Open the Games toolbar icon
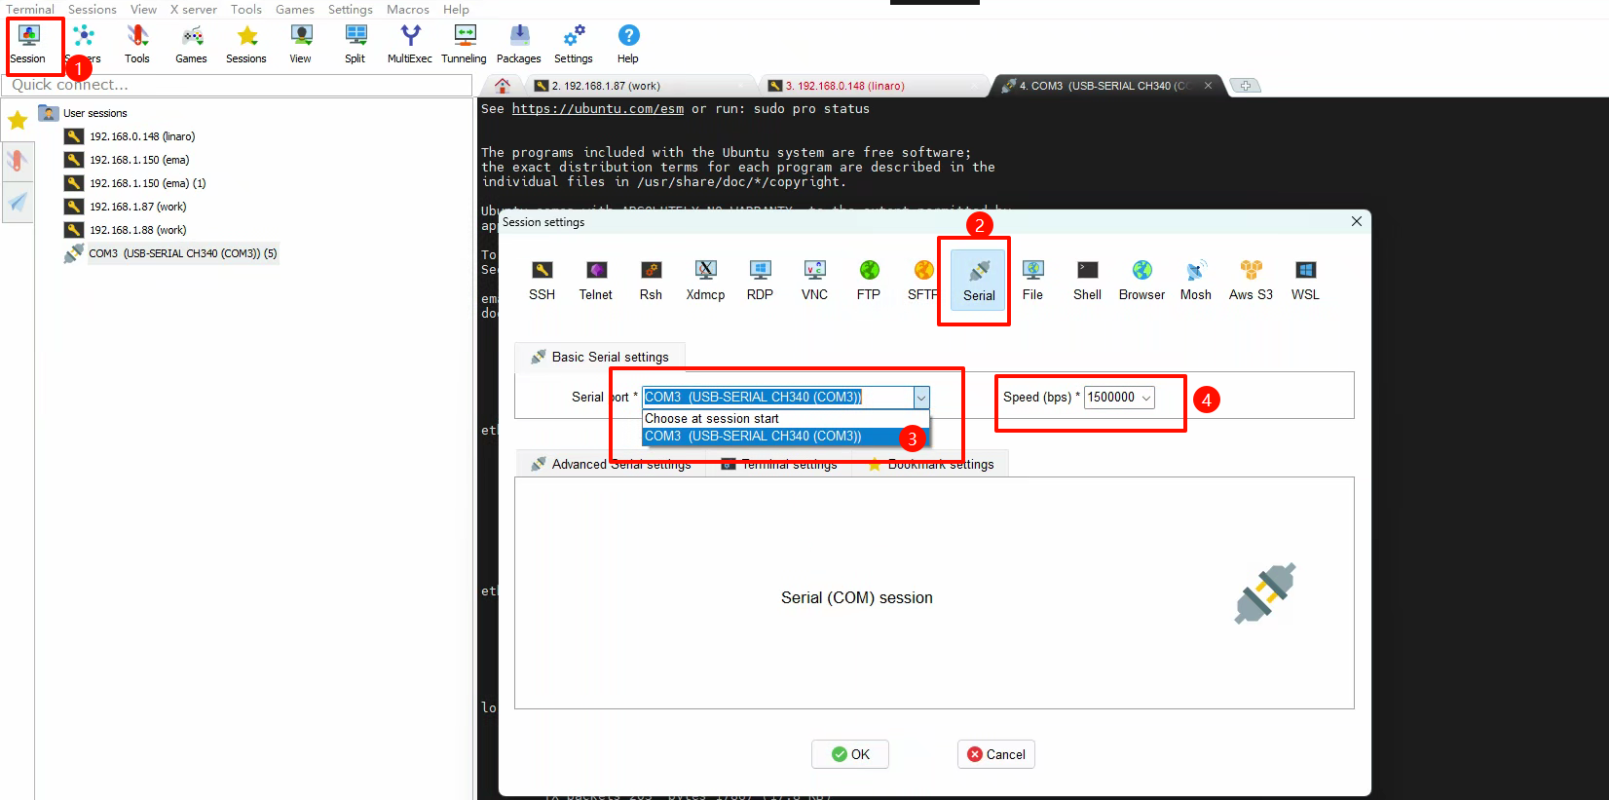1609x800 pixels. 192,45
